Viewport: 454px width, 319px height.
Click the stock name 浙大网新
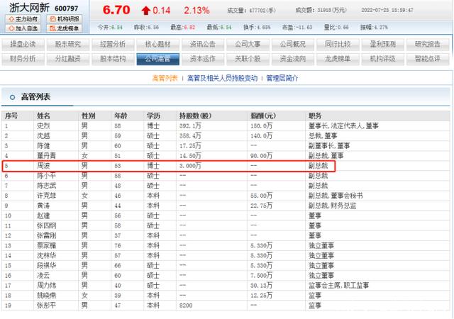pos(29,8)
